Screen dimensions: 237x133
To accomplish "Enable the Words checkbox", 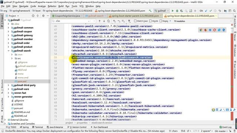I will pyautogui.click(x=150, y=21).
